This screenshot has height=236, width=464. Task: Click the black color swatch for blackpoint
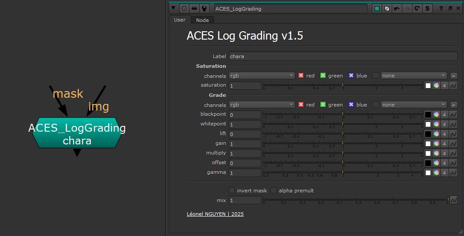pyautogui.click(x=428, y=114)
